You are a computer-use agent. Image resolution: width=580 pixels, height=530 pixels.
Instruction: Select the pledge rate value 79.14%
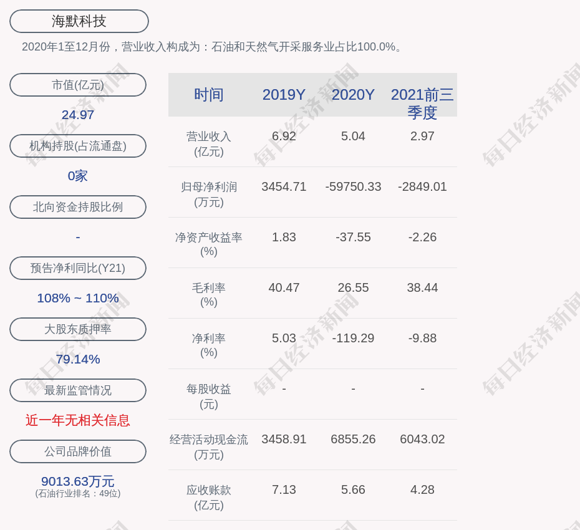(x=78, y=359)
